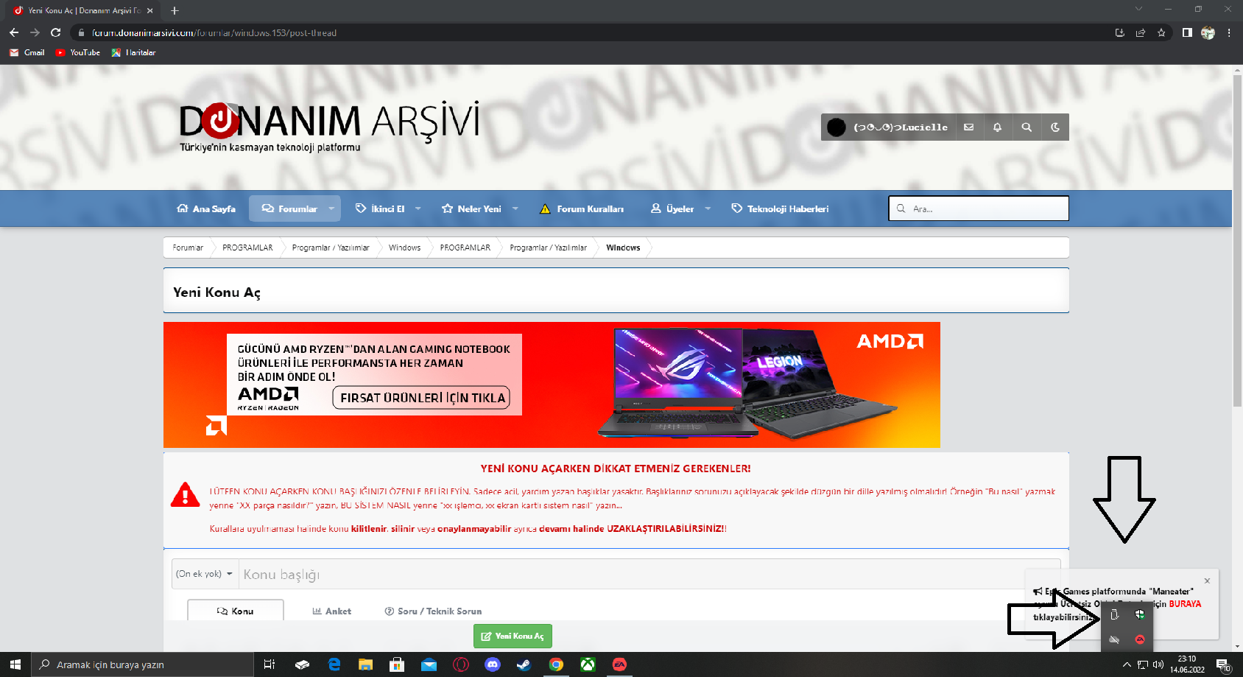The image size is (1243, 677).
Task: Go to Ana Sayfa in the navigation bar
Action: click(x=206, y=208)
